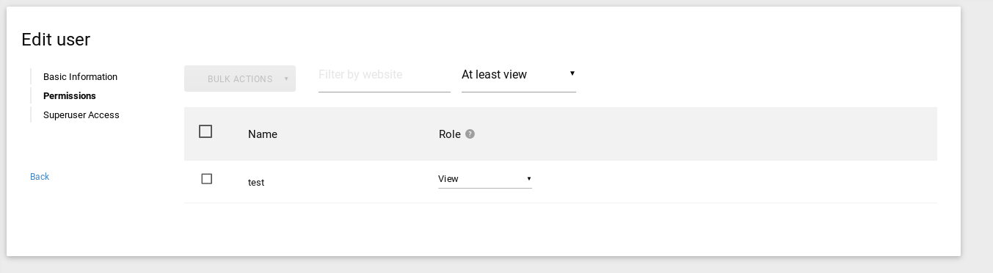This screenshot has width=993, height=273.
Task: Go to the Basic Information section
Action: coord(80,77)
